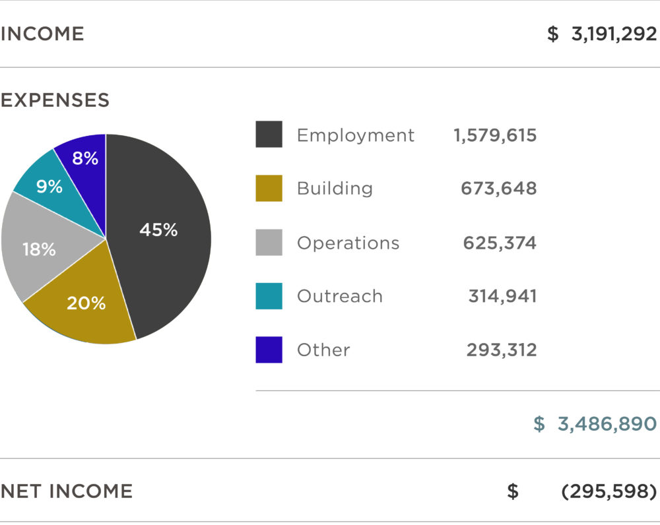
Task: Click the Other amount 293,312
Action: [502, 350]
